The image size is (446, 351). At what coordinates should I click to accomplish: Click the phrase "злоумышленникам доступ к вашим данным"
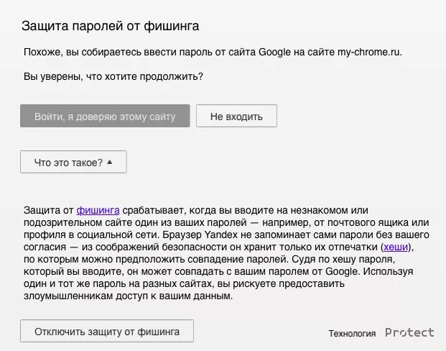(129, 296)
